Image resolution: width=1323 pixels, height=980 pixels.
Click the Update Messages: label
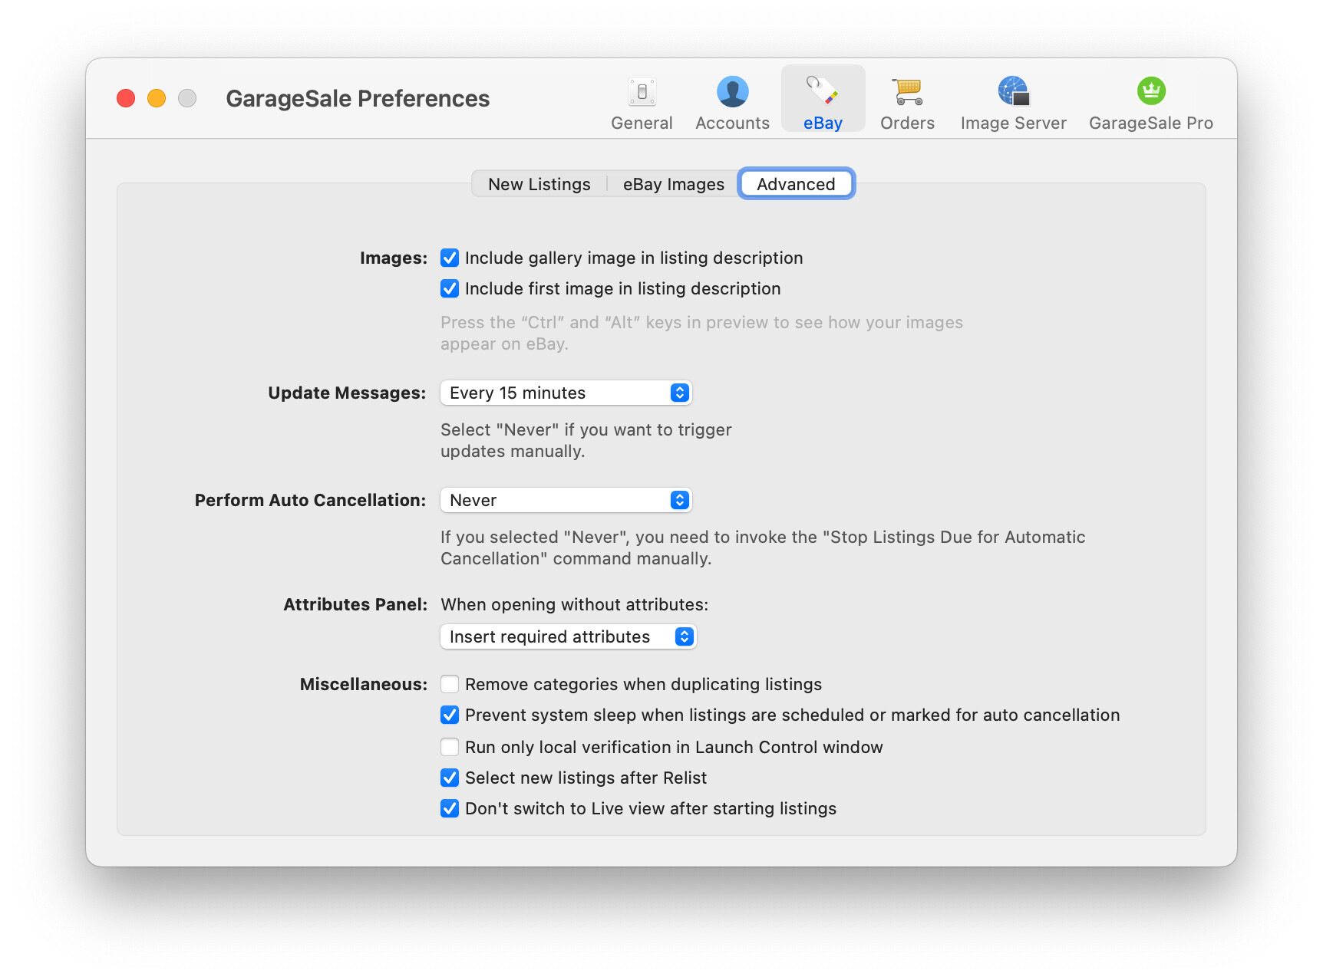(x=347, y=393)
